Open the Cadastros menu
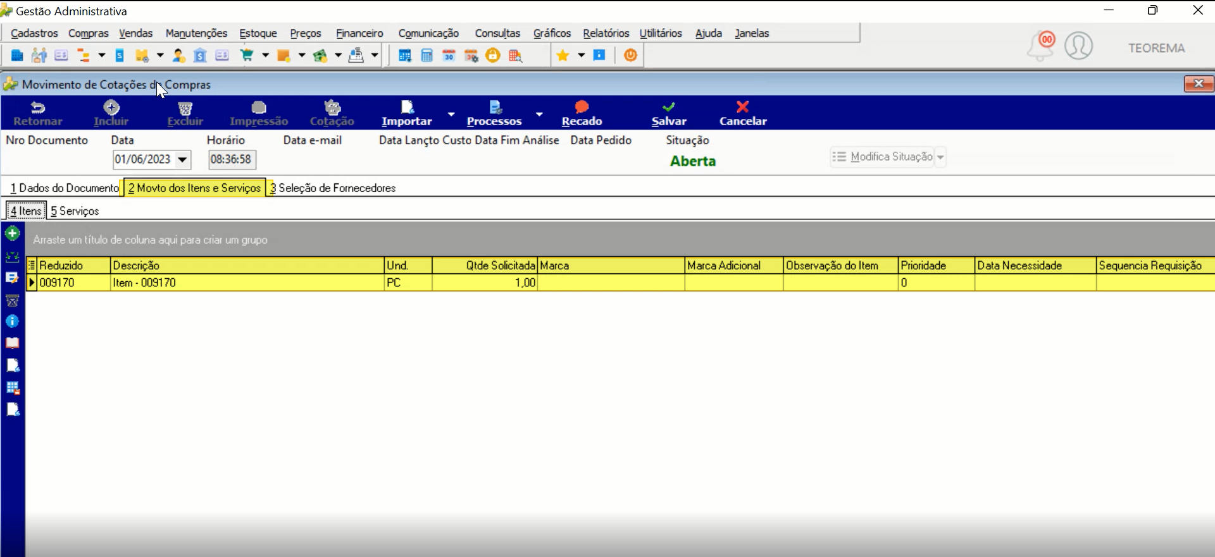 pyautogui.click(x=34, y=34)
